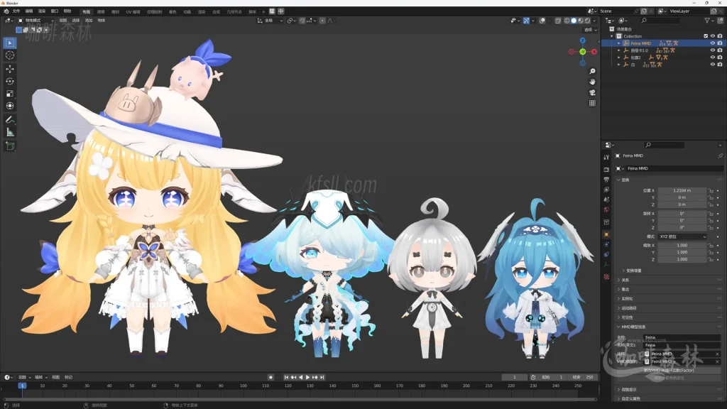Select the Rotate tool
The height and width of the screenshot is (409, 727).
tap(9, 82)
